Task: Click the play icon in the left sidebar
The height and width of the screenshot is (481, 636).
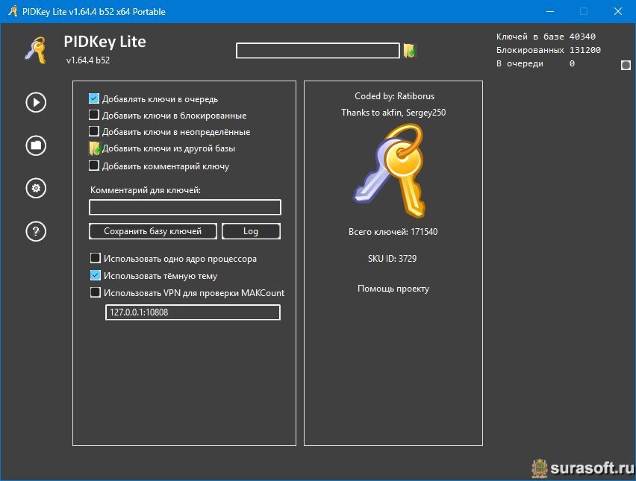Action: tap(36, 102)
